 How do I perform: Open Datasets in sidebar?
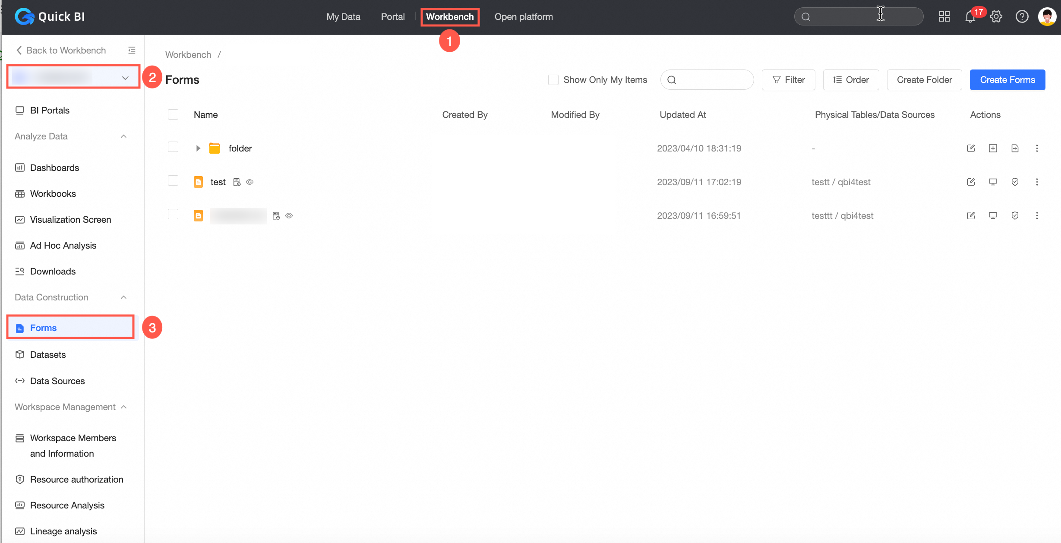pos(48,354)
